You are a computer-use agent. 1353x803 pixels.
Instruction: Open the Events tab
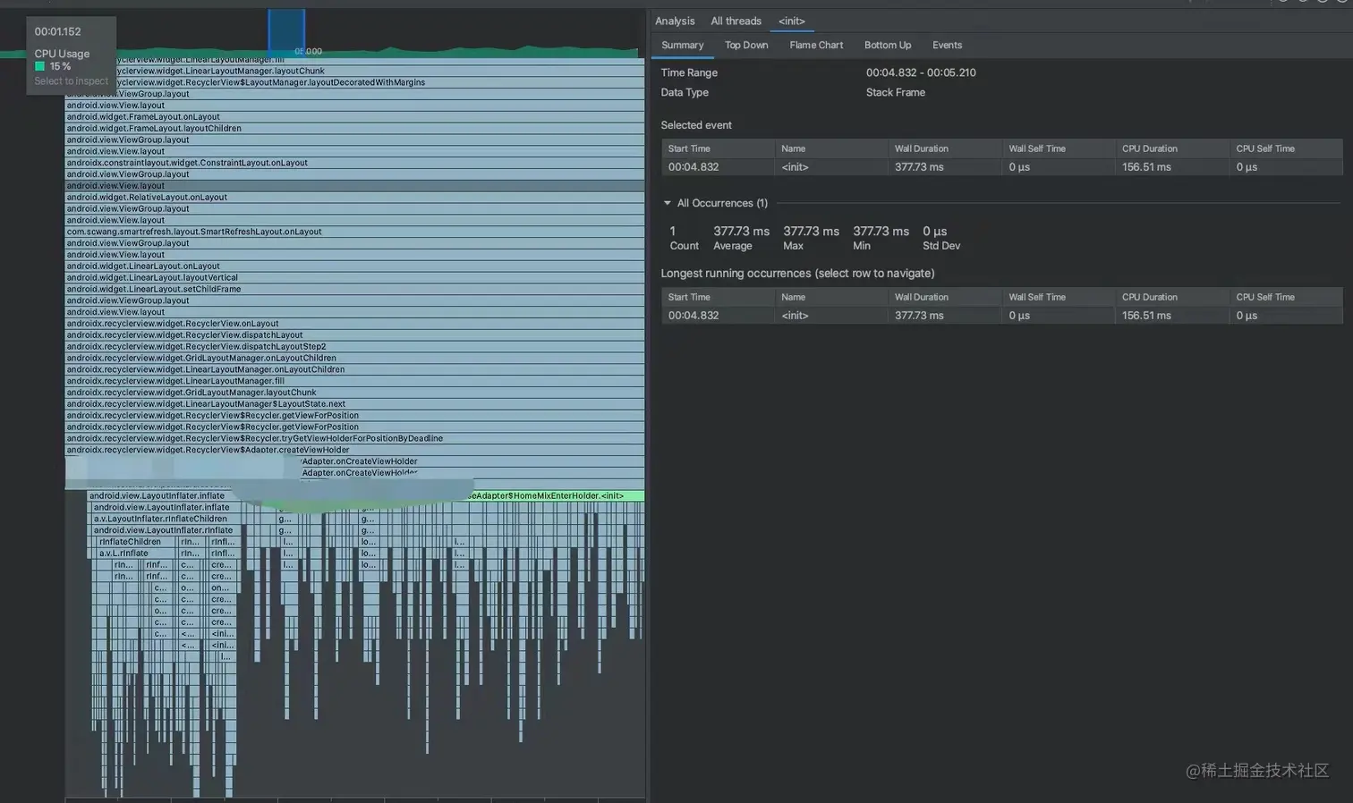coord(947,45)
